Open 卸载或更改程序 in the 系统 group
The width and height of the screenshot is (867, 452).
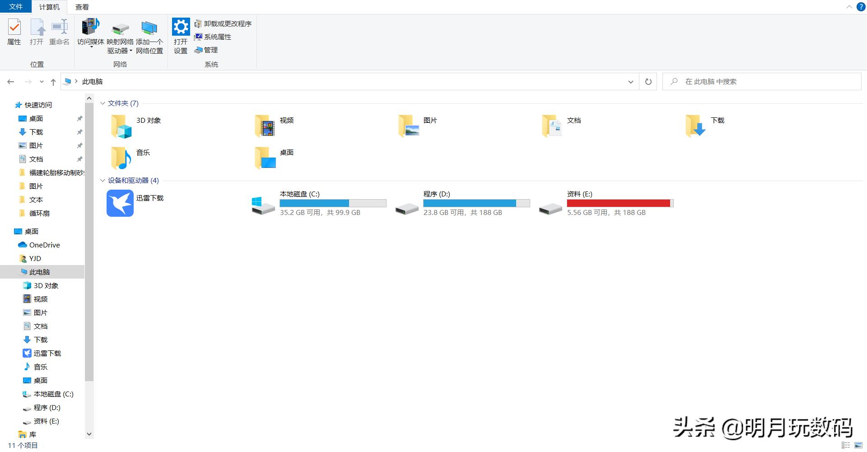(x=224, y=23)
